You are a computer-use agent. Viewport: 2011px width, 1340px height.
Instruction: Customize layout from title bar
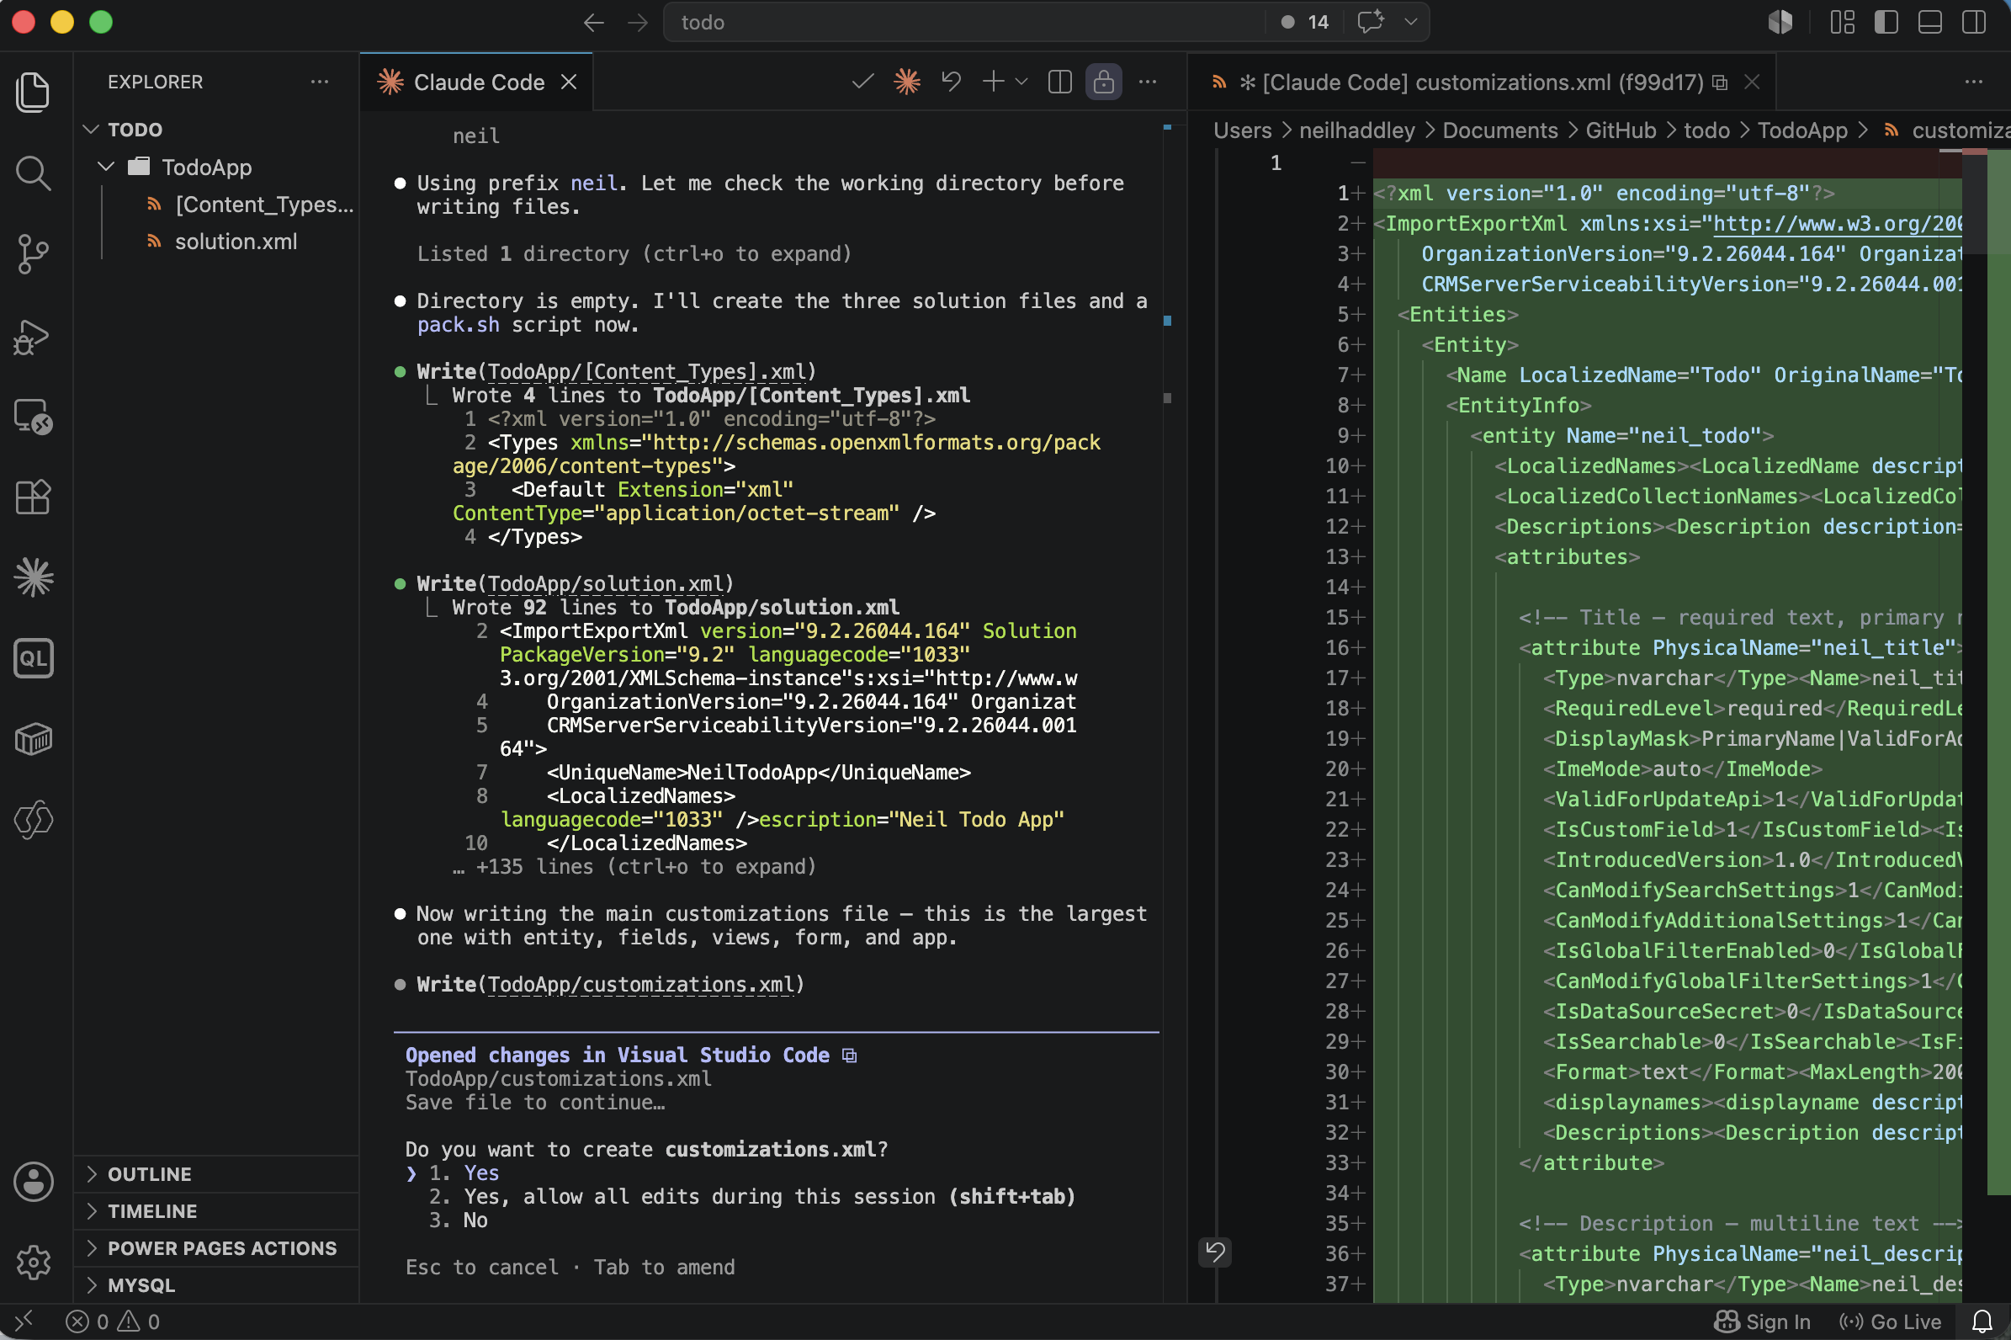[x=1842, y=22]
